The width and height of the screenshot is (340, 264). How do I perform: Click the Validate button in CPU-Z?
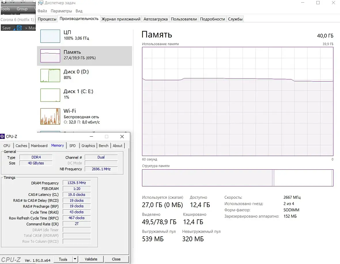[x=91, y=259]
